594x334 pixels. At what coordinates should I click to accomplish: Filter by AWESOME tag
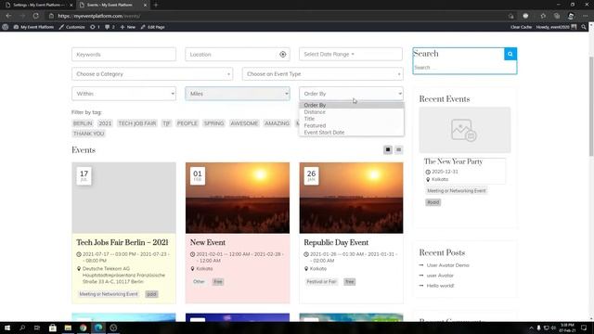(x=244, y=123)
